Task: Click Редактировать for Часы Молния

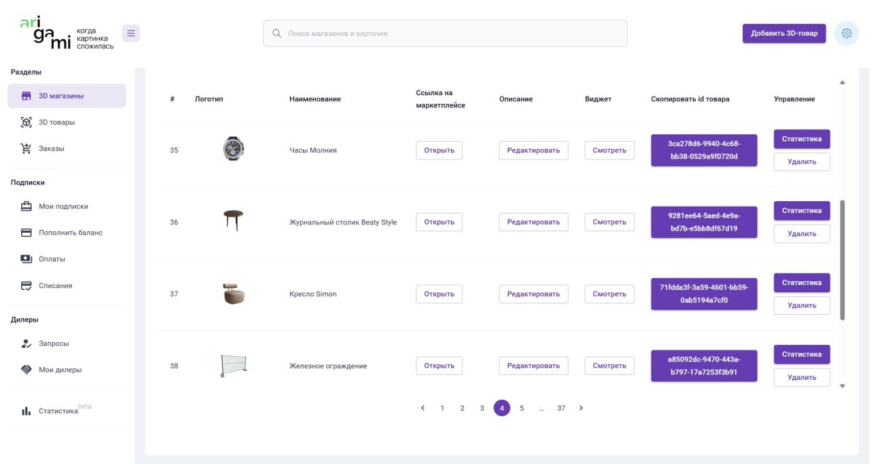Action: click(533, 150)
